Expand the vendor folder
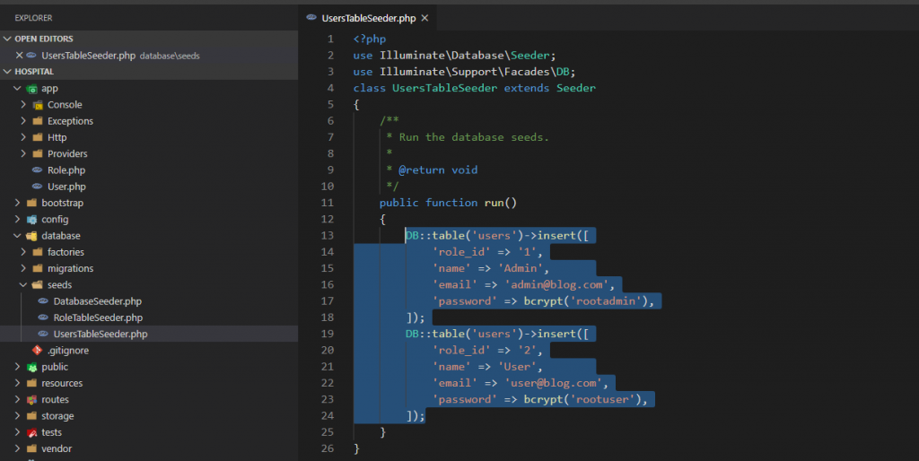 (18, 448)
